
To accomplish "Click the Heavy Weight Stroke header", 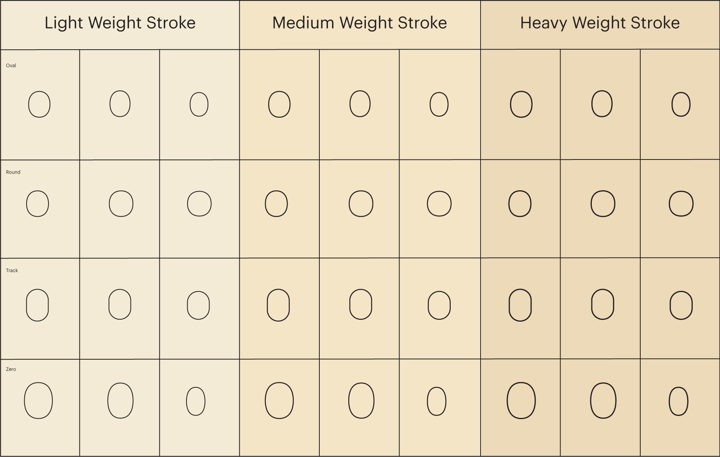I will click(x=600, y=23).
